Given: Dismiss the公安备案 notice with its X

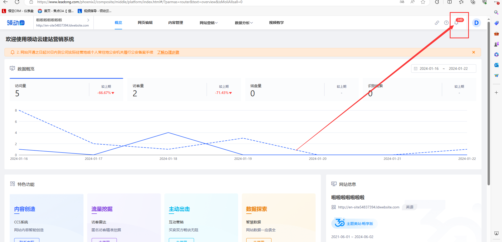Looking at the screenshot, I should (473, 52).
